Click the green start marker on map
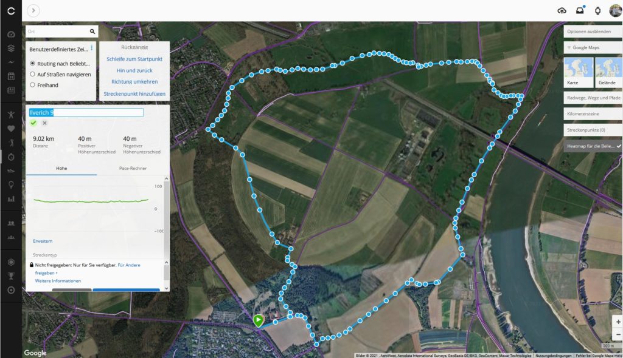Image resolution: width=623 pixels, height=358 pixels. coord(258,320)
